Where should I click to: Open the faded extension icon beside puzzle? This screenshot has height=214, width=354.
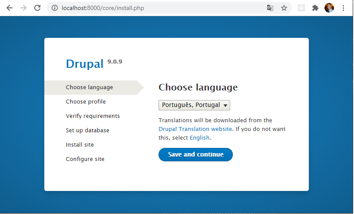coord(301,8)
